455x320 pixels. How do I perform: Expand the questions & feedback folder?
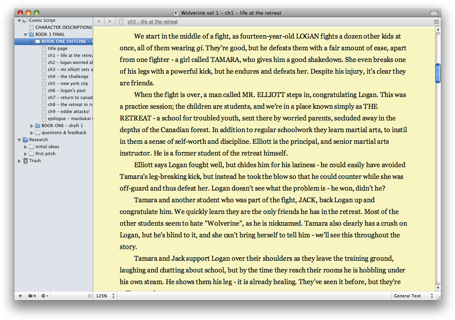pyautogui.click(x=32, y=132)
